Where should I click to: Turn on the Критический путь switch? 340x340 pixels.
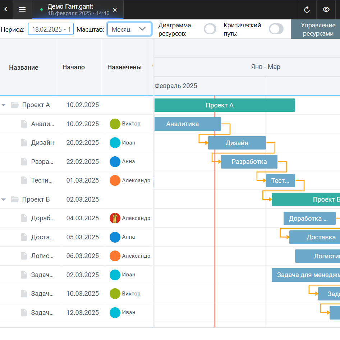tap(276, 29)
